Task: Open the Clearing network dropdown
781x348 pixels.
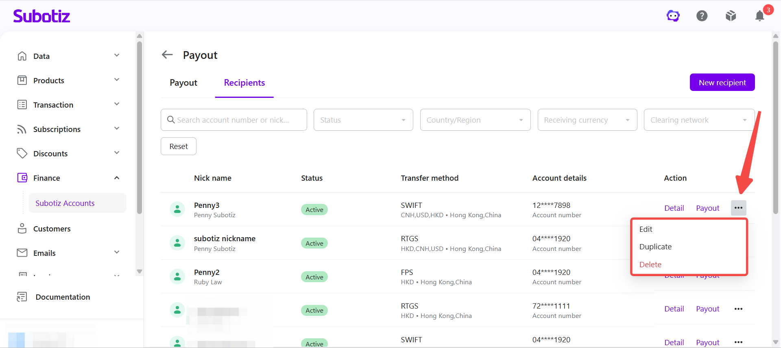Action: (x=699, y=120)
